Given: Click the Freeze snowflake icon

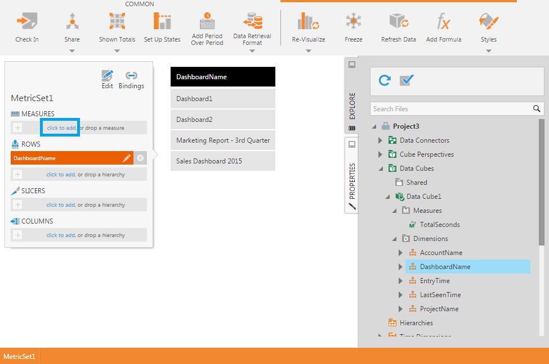Looking at the screenshot, I should 354,22.
